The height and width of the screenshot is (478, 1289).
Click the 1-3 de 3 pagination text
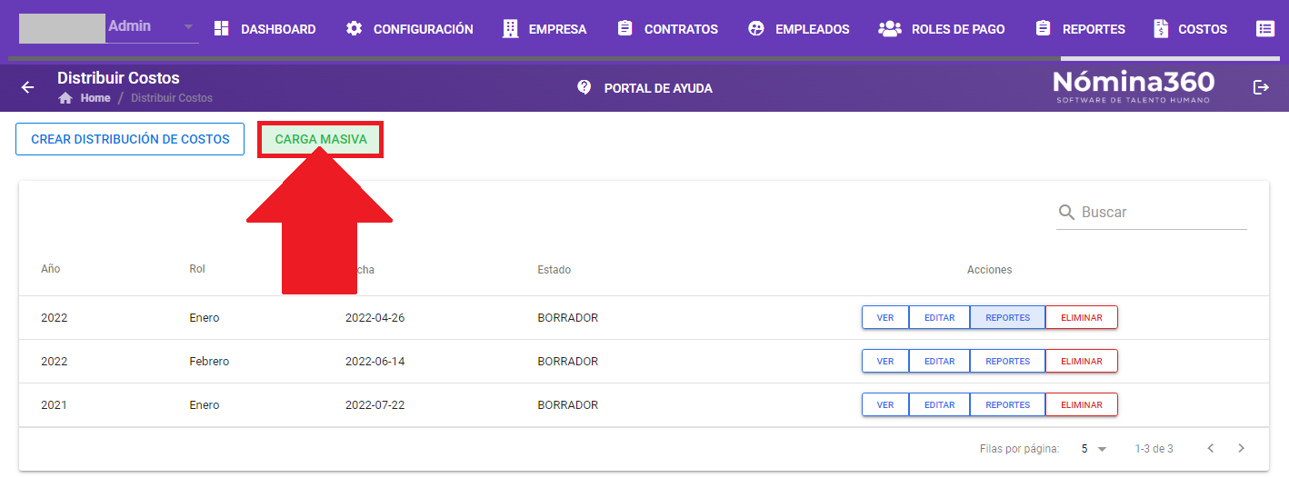(x=1154, y=449)
